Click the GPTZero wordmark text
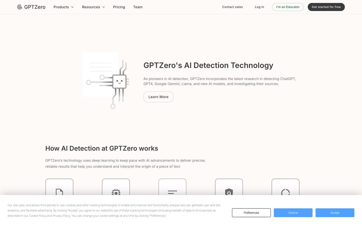 tap(35, 7)
